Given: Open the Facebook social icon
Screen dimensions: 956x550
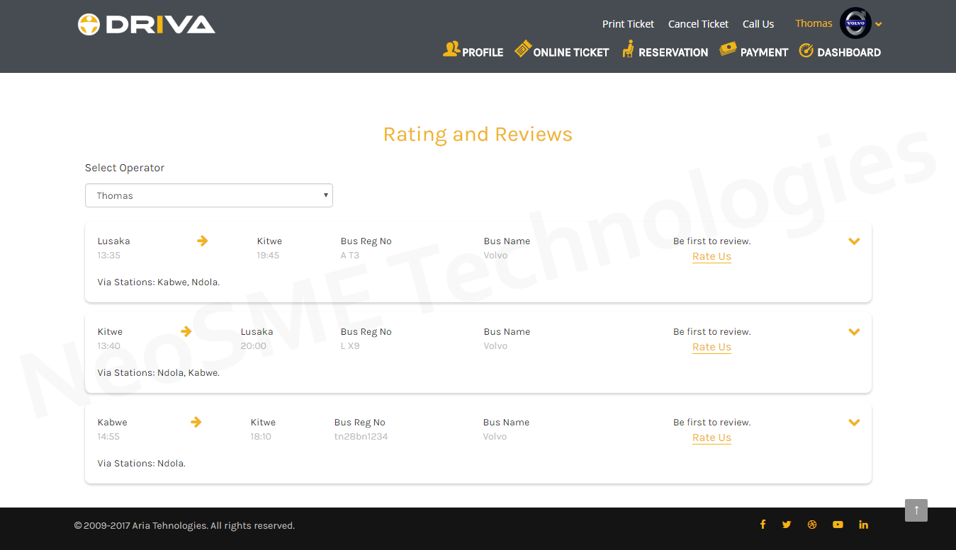Looking at the screenshot, I should click(x=763, y=525).
